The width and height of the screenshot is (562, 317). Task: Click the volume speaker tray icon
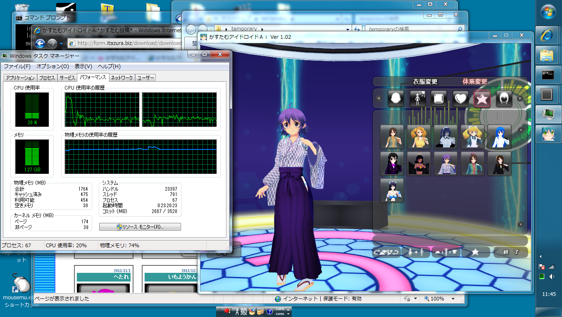552,277
